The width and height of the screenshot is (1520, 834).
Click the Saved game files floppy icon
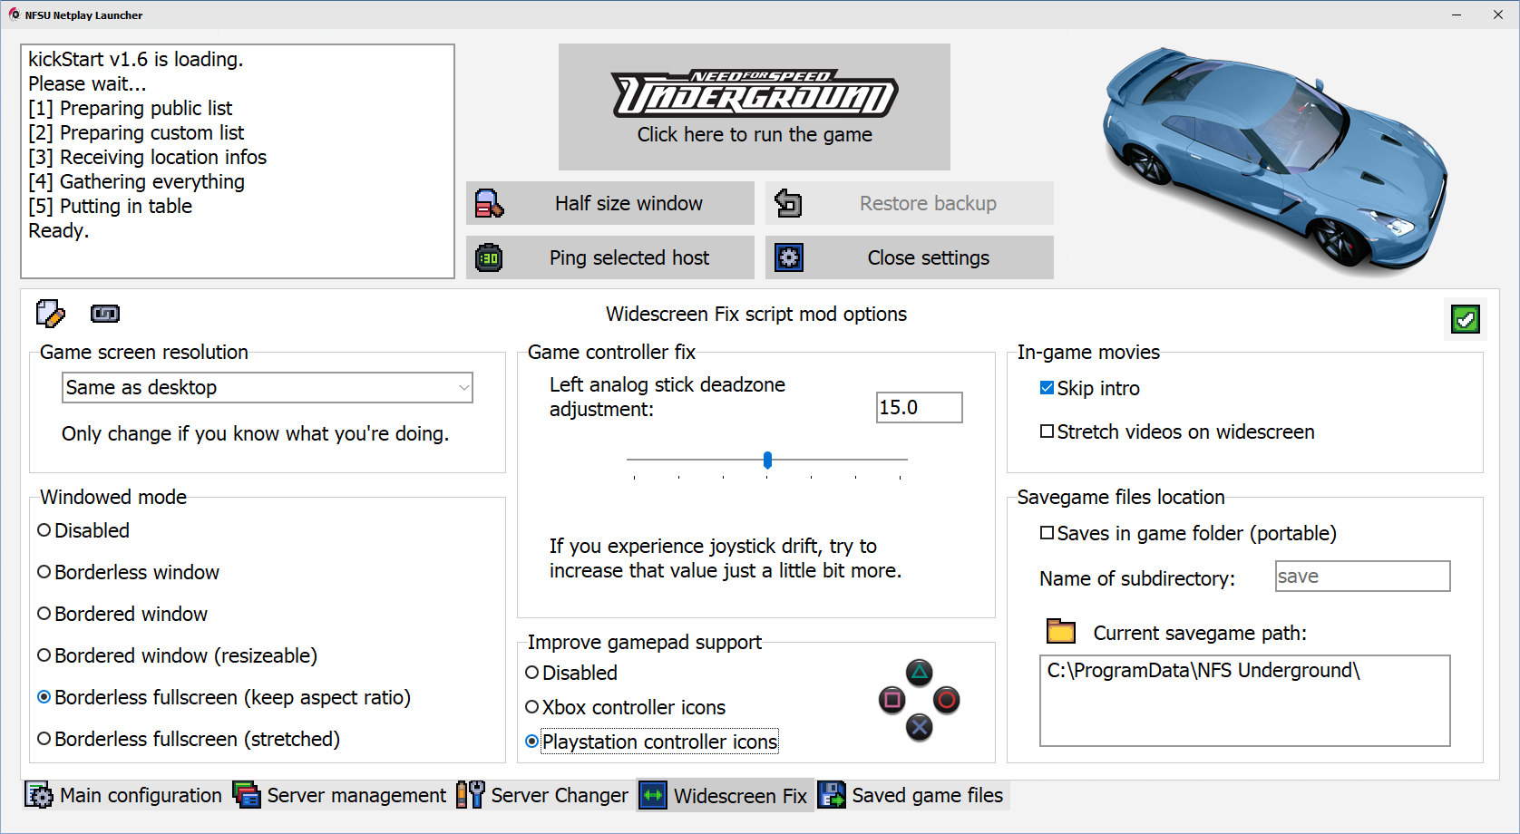(832, 795)
